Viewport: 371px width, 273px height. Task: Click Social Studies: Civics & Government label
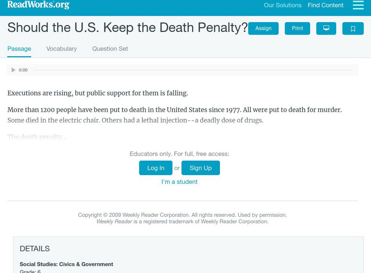[66, 264]
